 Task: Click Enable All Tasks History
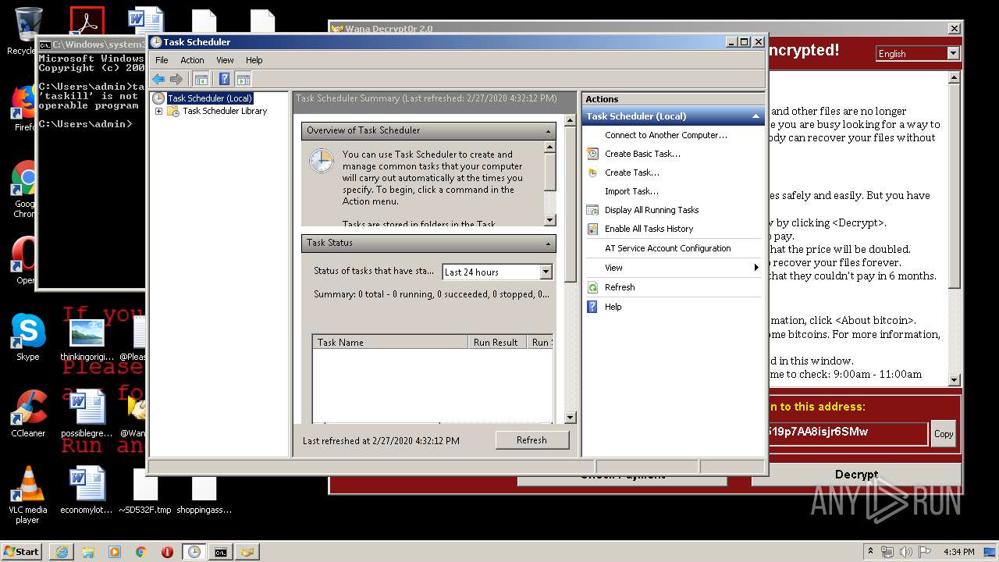(649, 229)
